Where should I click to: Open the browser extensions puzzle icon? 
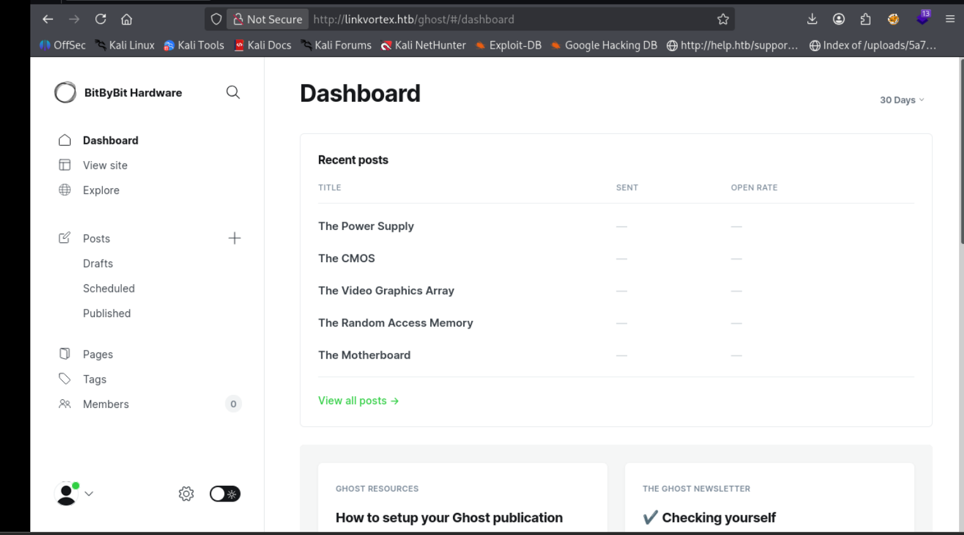865,20
